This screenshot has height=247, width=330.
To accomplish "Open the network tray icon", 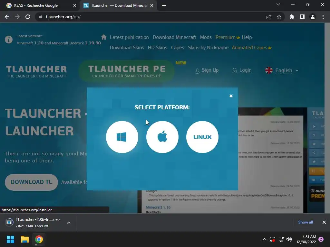I will click(x=281, y=239).
